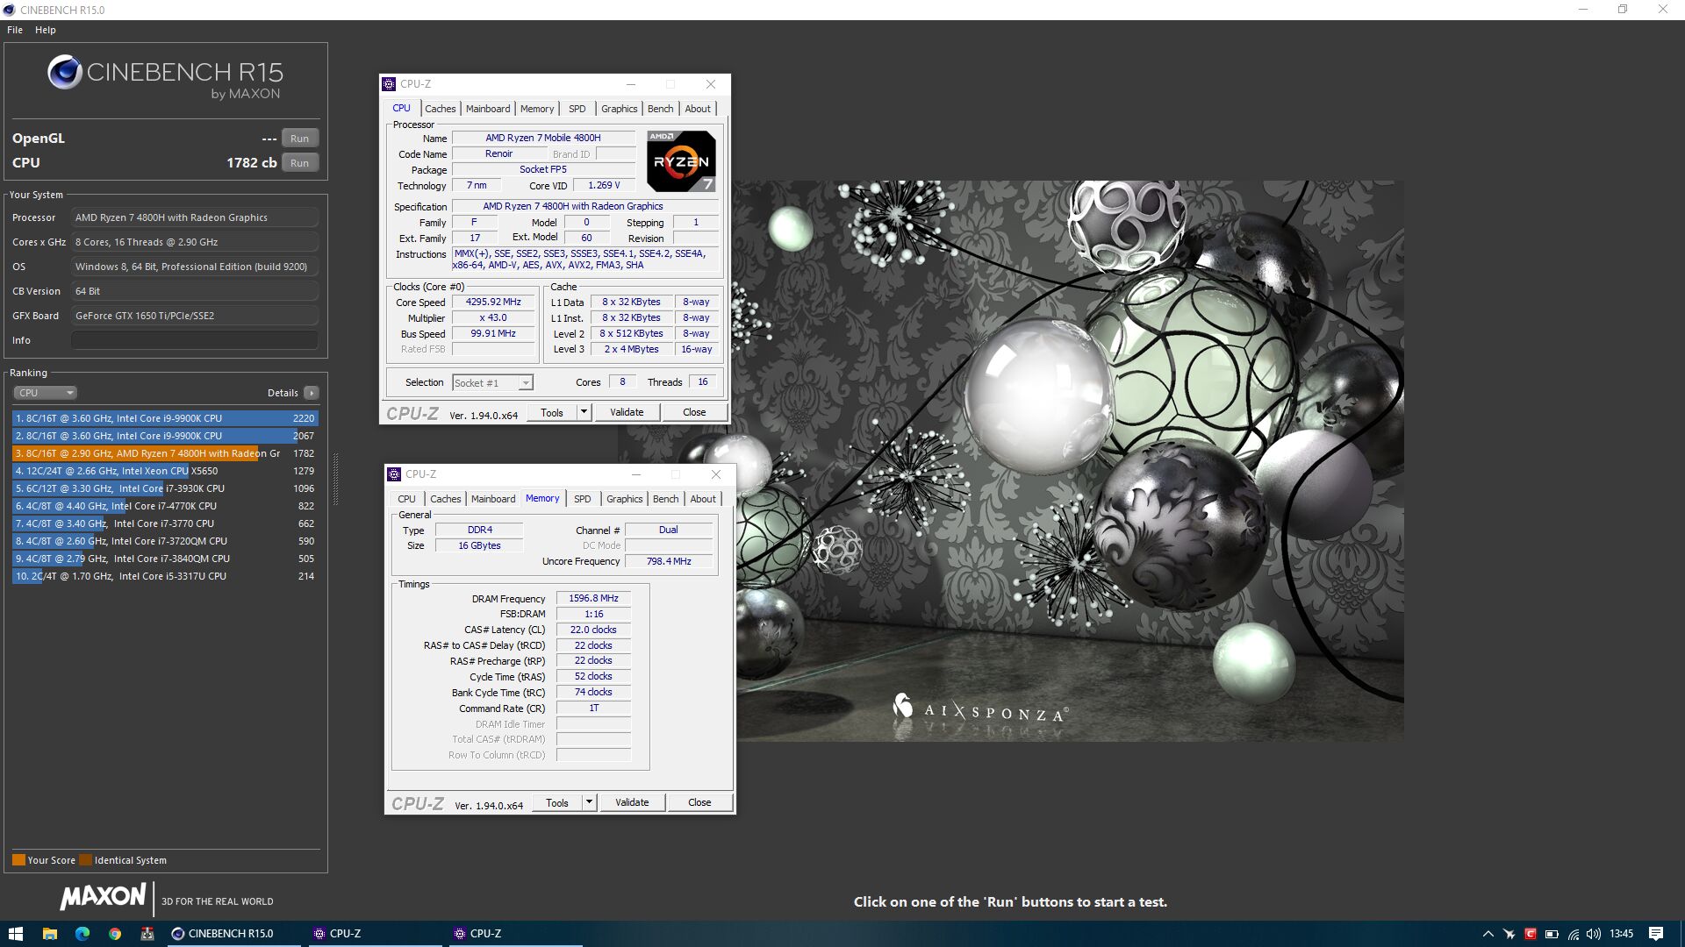1685x947 pixels.
Task: Run the OpenGL benchmark
Action: point(299,139)
